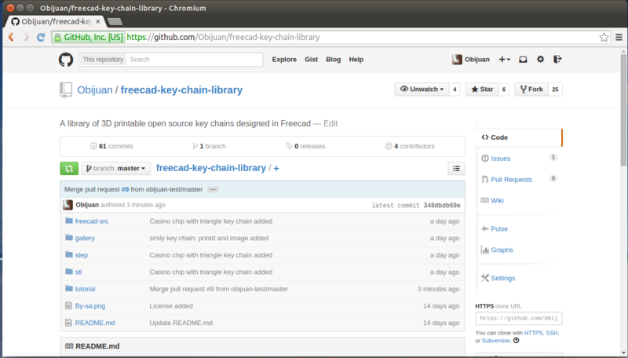
Task: Star the repository
Action: click(480, 89)
